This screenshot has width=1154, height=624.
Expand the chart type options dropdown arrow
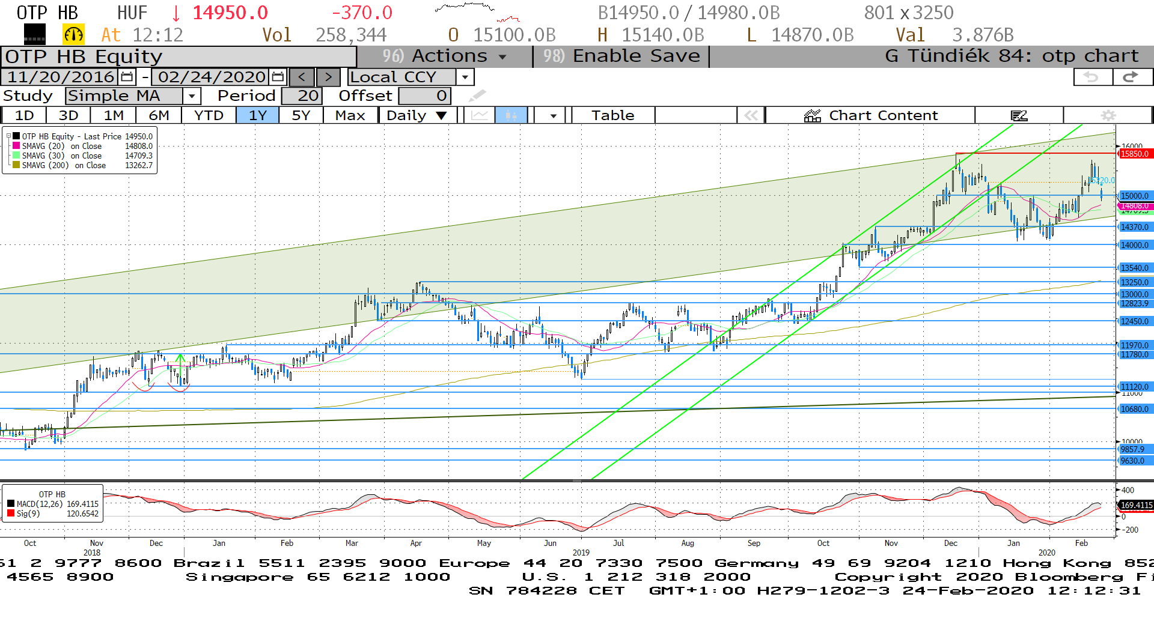[x=553, y=115]
